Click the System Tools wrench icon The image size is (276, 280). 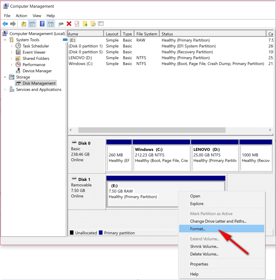(x=11, y=40)
